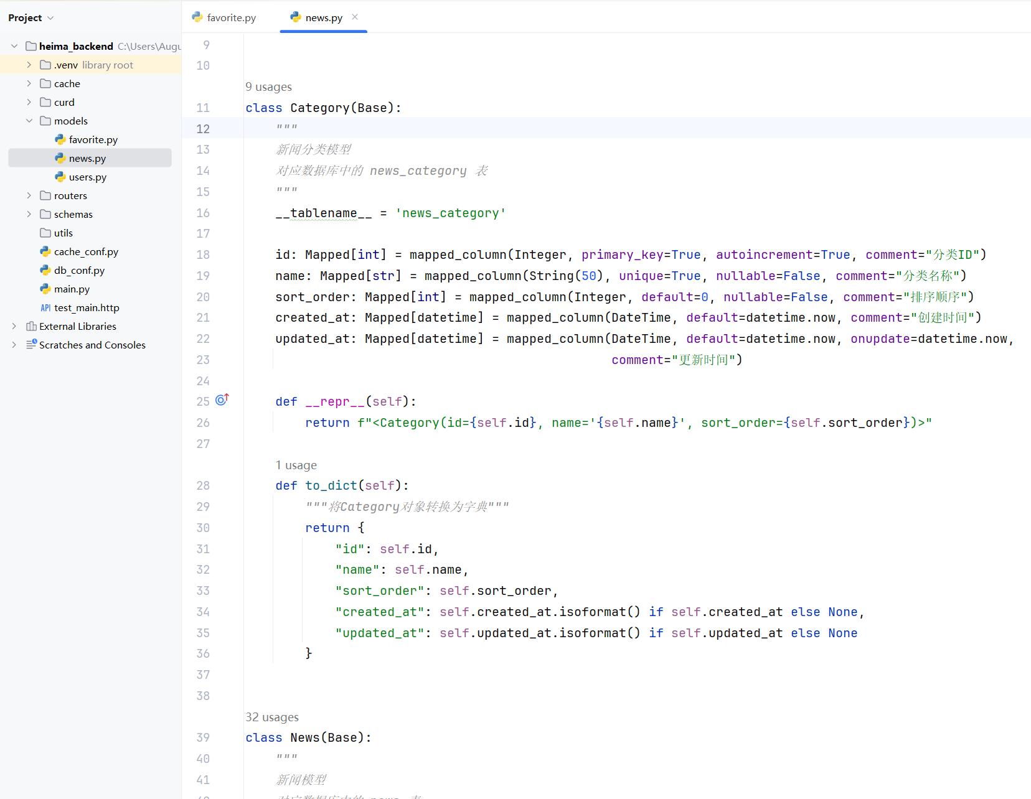Collapse the models folder

pos(29,121)
